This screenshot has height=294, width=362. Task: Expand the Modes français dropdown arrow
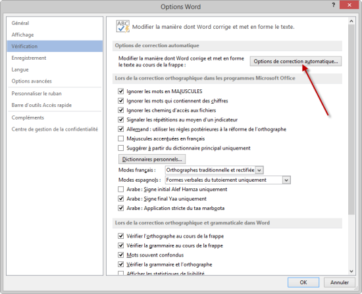(x=259, y=170)
